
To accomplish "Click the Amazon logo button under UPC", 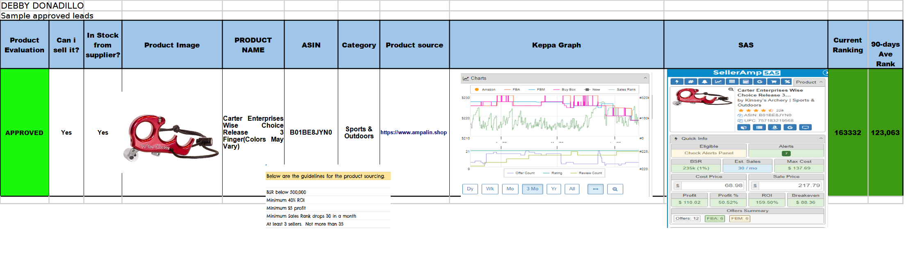I will click(774, 128).
